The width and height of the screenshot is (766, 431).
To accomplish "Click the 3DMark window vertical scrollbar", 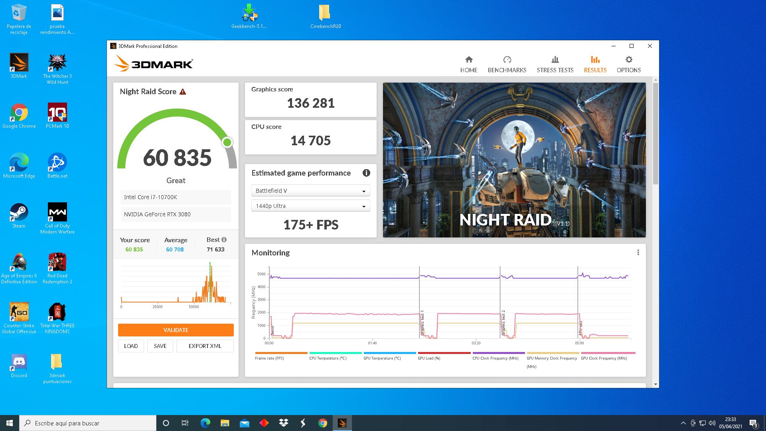I will pos(655,134).
